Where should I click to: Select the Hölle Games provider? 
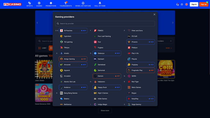pyautogui.click(x=107, y=99)
